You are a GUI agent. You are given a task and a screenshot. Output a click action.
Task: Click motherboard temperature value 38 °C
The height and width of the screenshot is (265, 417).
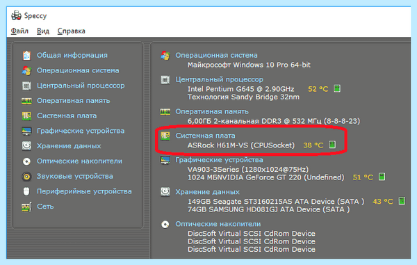tap(313, 145)
